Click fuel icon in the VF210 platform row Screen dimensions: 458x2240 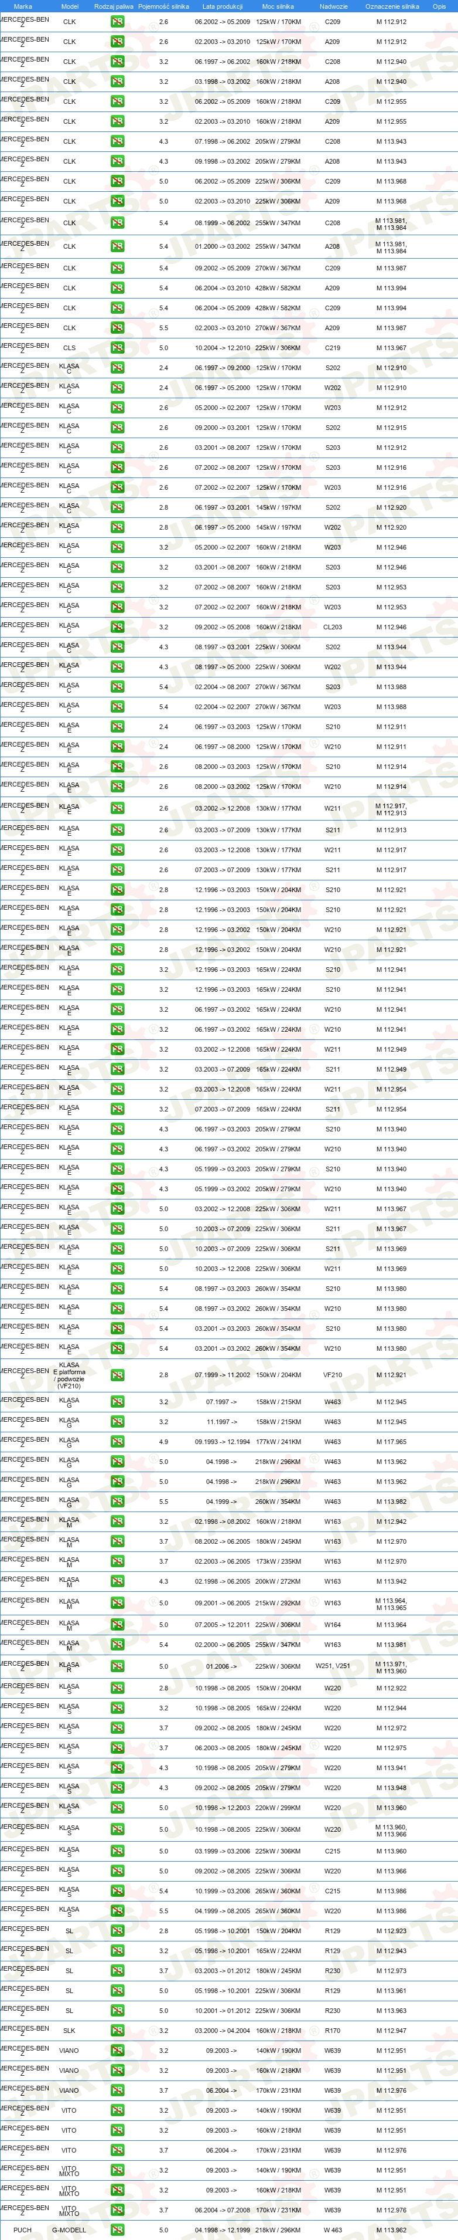(x=117, y=1375)
